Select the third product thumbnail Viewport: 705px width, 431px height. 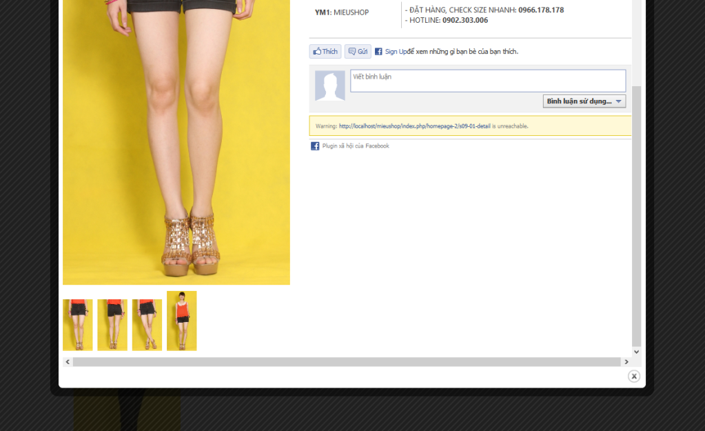[x=147, y=325]
